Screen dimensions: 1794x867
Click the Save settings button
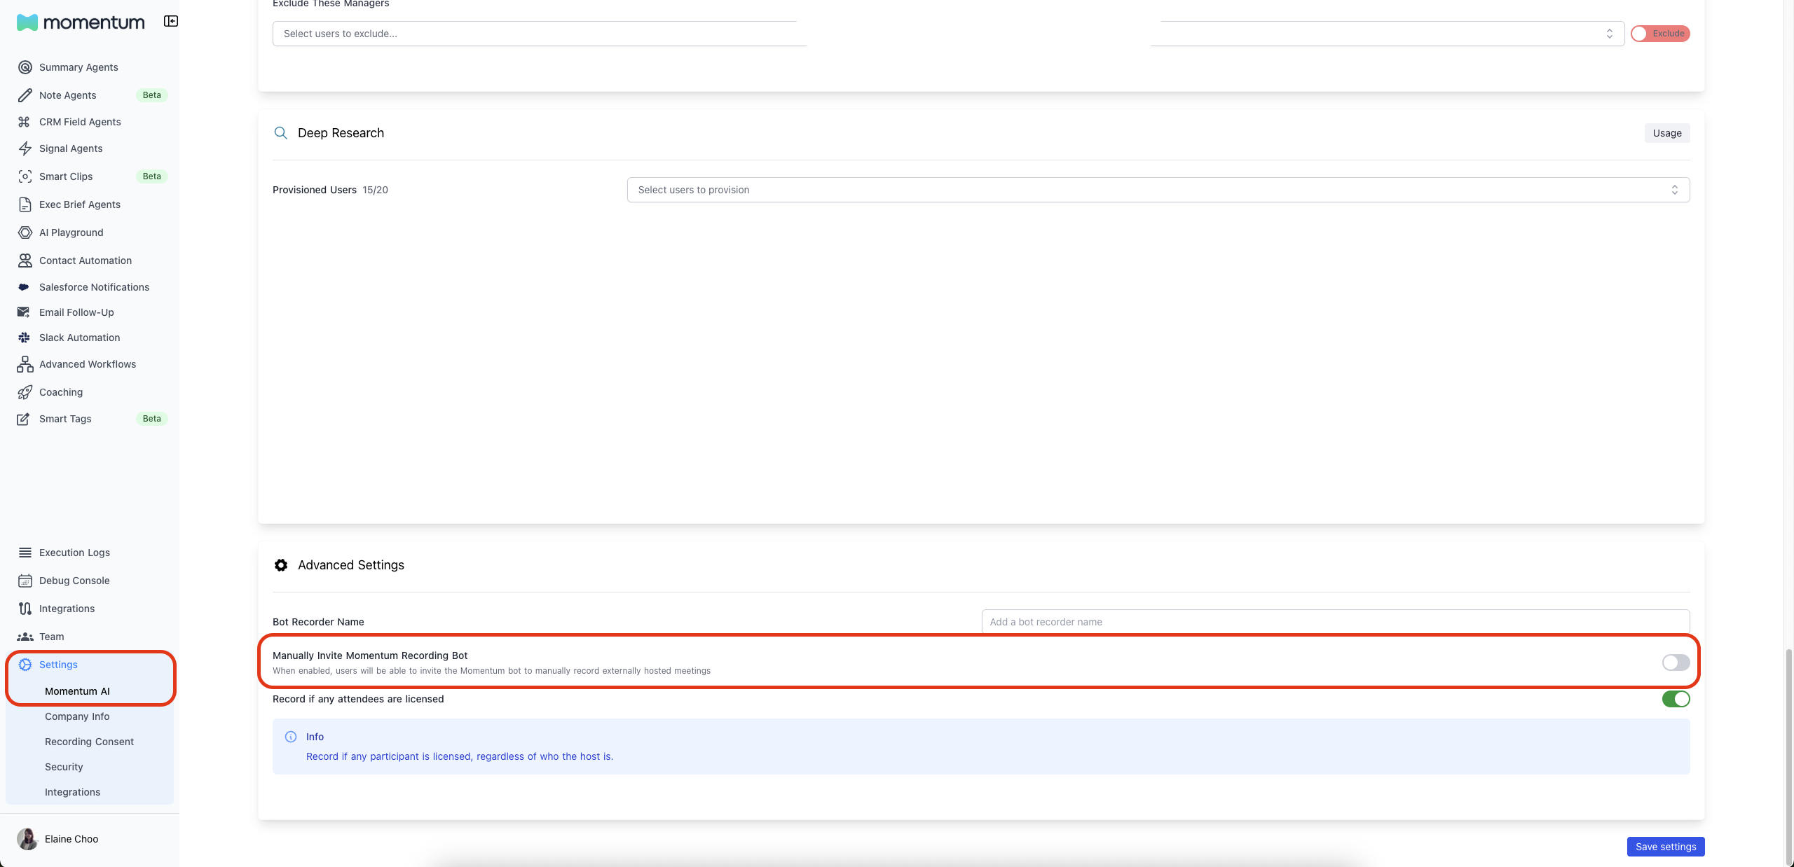tap(1665, 847)
